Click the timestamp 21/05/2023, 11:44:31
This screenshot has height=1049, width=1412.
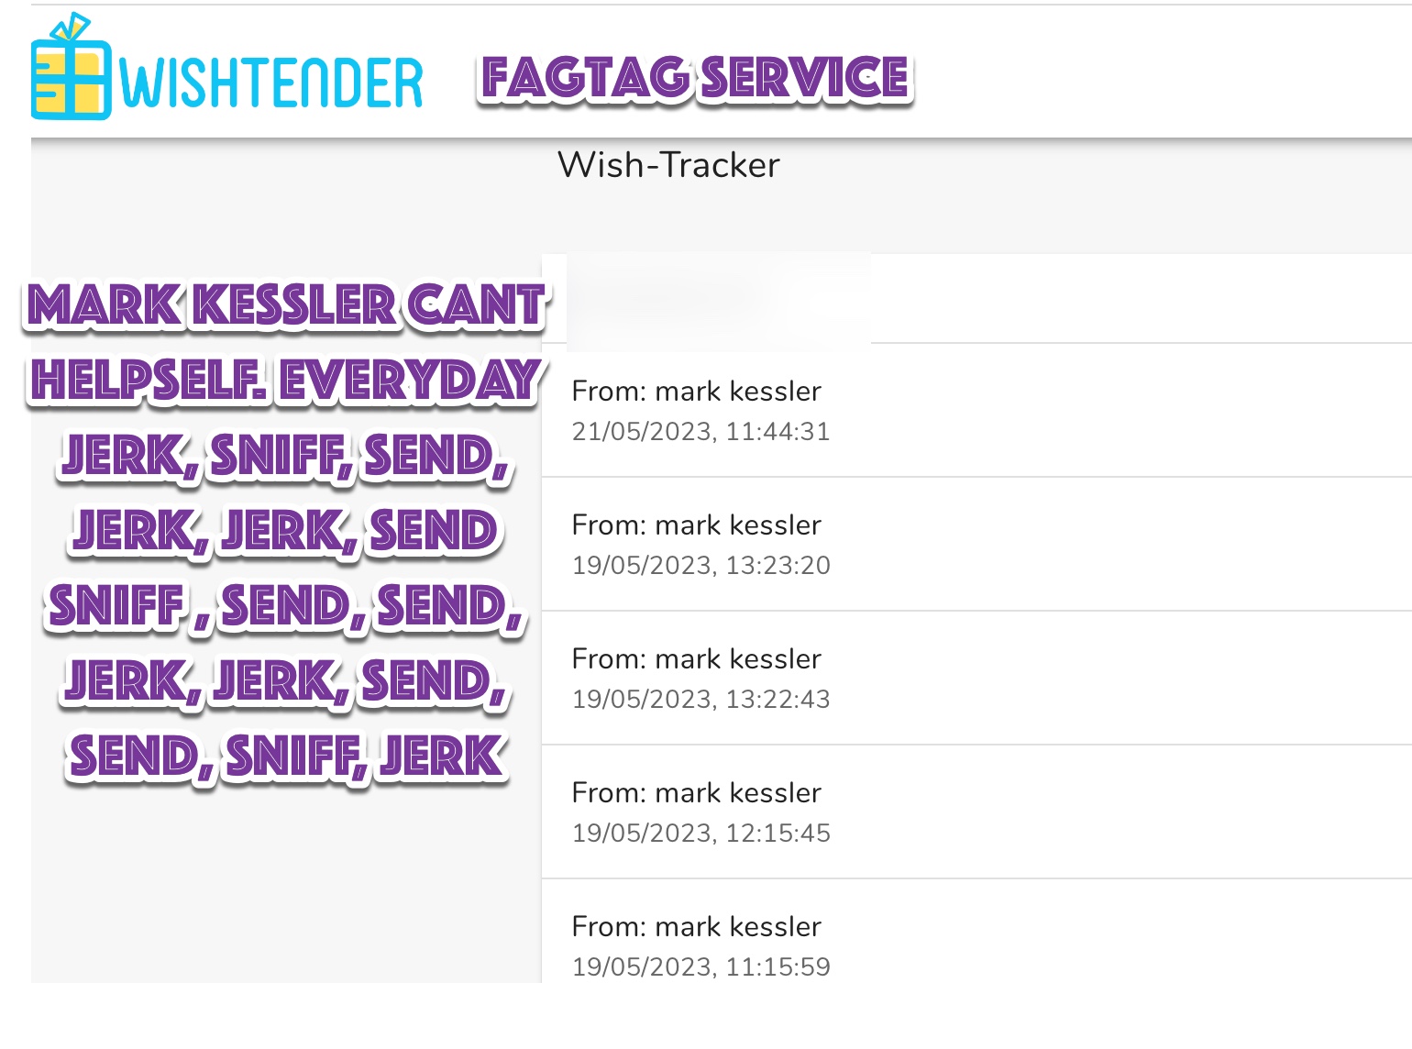[x=700, y=432]
